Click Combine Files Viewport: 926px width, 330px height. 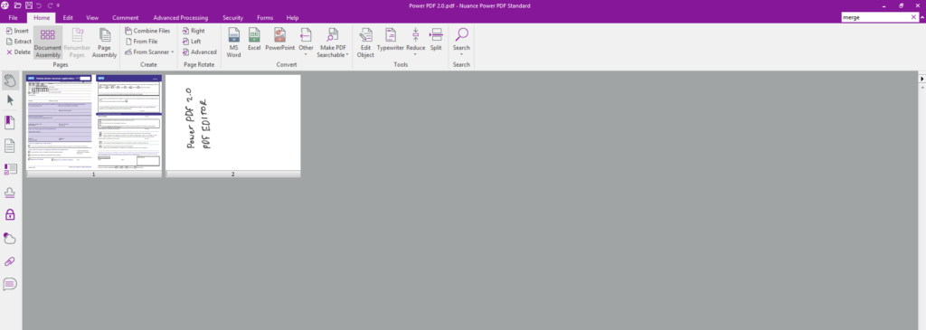147,31
